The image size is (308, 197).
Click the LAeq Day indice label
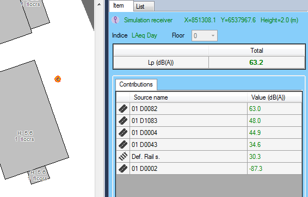[144, 35]
